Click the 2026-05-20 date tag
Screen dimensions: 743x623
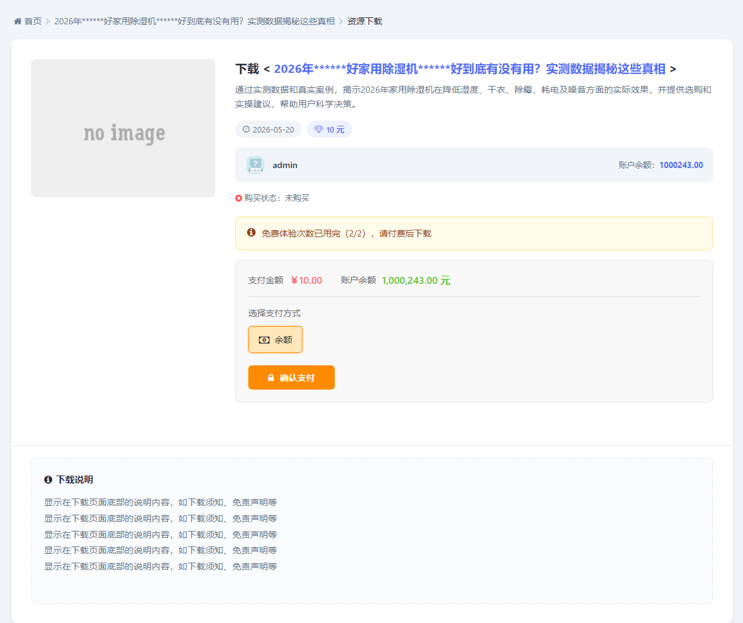268,129
